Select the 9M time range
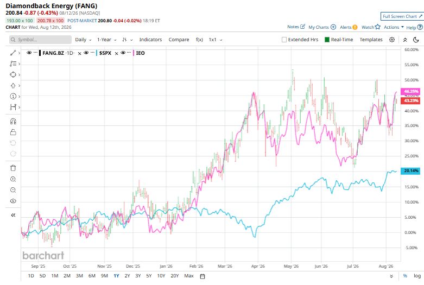424x285 pixels. [x=104, y=276]
